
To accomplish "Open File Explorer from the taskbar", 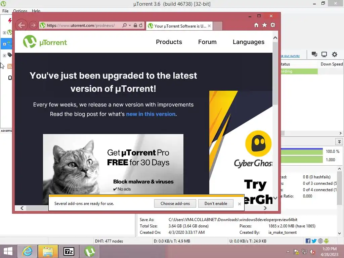I will 48,251.
